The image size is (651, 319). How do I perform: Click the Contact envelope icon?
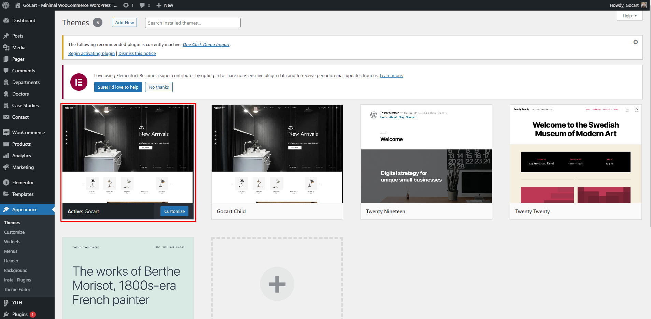6,117
